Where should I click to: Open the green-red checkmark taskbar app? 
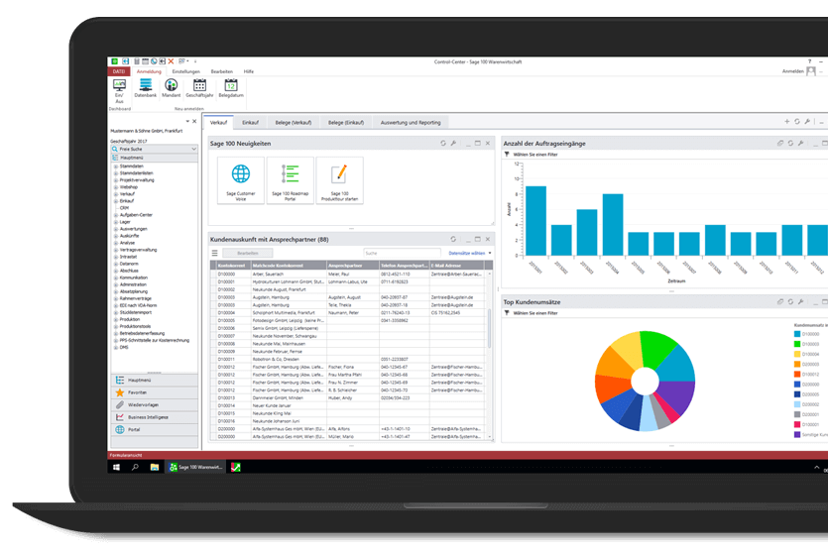pos(236,467)
